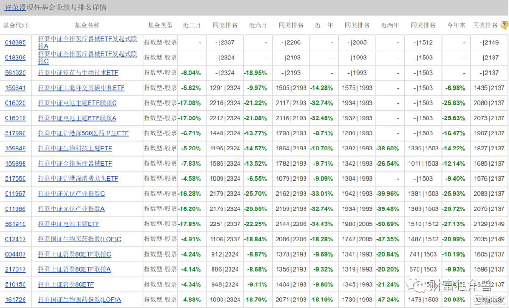The height and width of the screenshot is (308, 509).
Task: Click the 近一年 column header
Action: [x=324, y=25]
